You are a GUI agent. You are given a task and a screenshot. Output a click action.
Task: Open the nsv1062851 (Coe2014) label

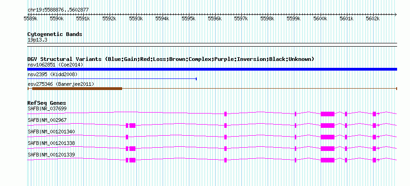point(55,65)
